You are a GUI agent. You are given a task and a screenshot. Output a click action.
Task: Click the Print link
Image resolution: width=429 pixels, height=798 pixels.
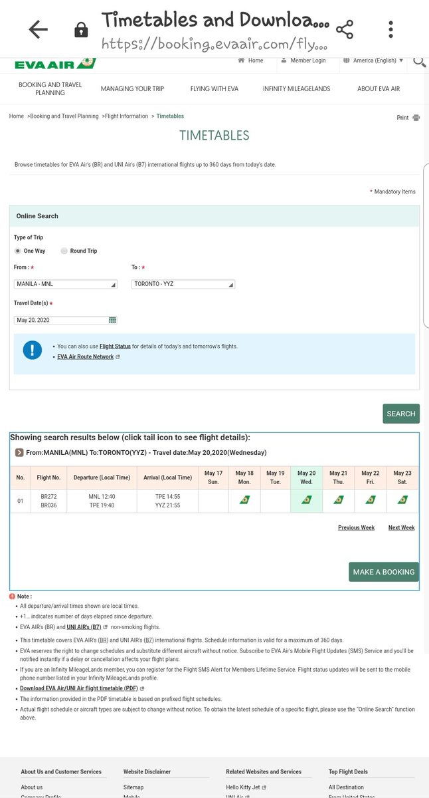coord(402,118)
